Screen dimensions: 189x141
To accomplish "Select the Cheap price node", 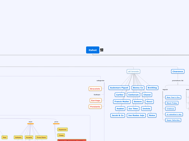I will [x=61, y=135].
